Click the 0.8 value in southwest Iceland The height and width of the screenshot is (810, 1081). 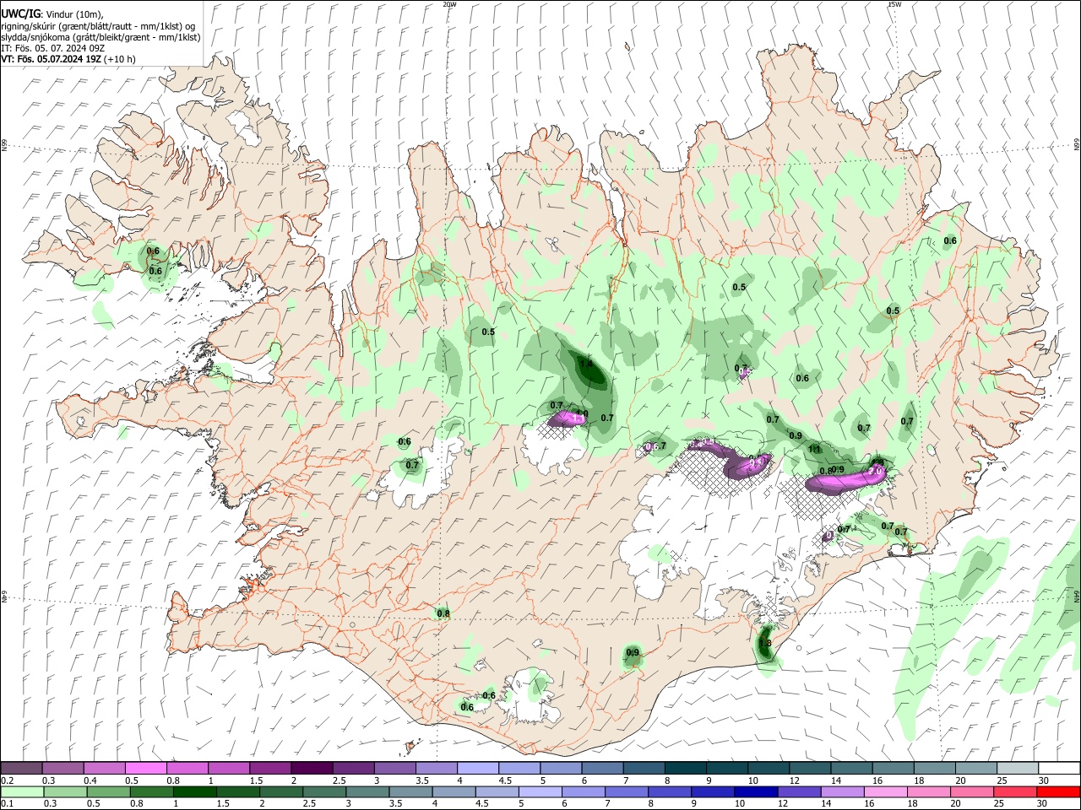pos(443,613)
